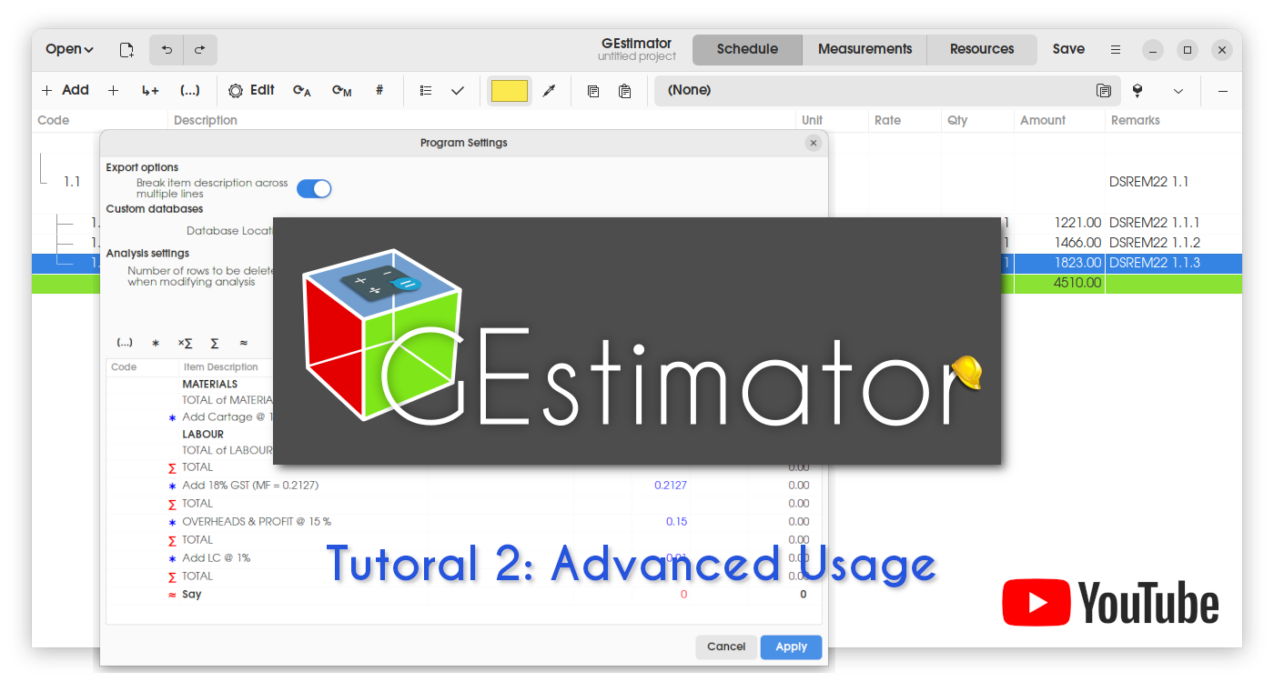
Task: Click the minus icon at toolbar end
Action: click(1223, 90)
